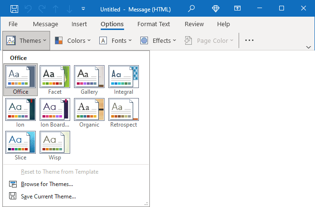The image size is (315, 207).
Task: Click the Office gallery section header
Action: pos(18,58)
